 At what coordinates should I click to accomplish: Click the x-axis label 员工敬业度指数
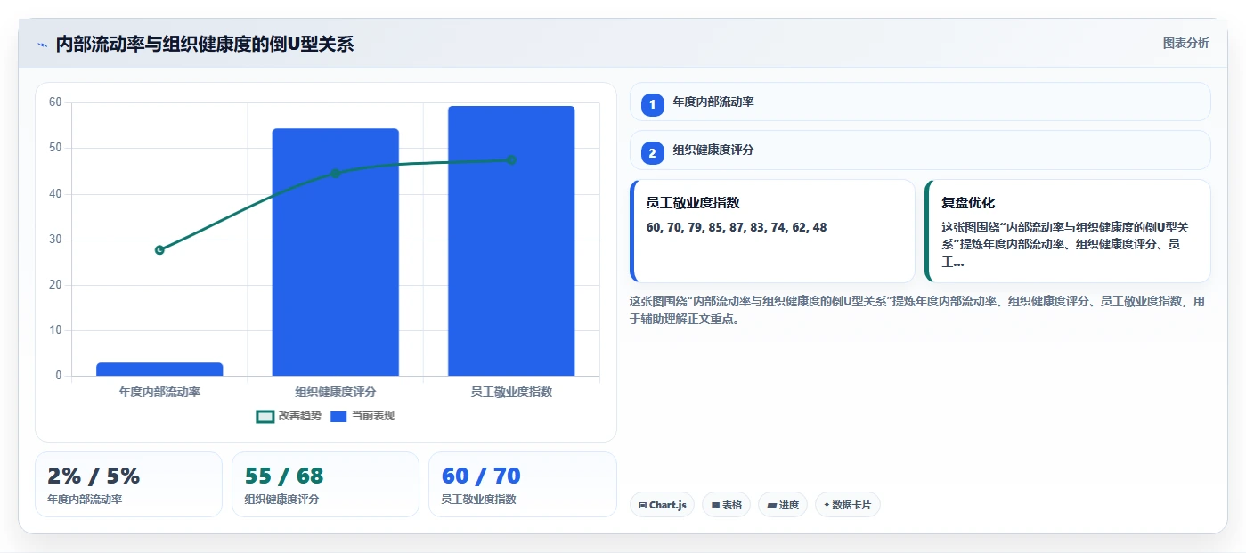click(x=511, y=392)
